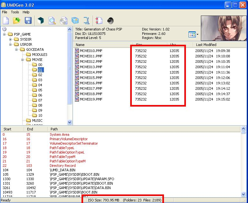
Task: Collapse the USRDIR folder tree node
Action: pos(10,44)
